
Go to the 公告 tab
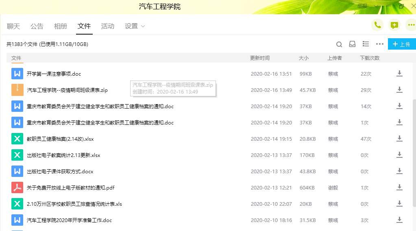click(37, 26)
